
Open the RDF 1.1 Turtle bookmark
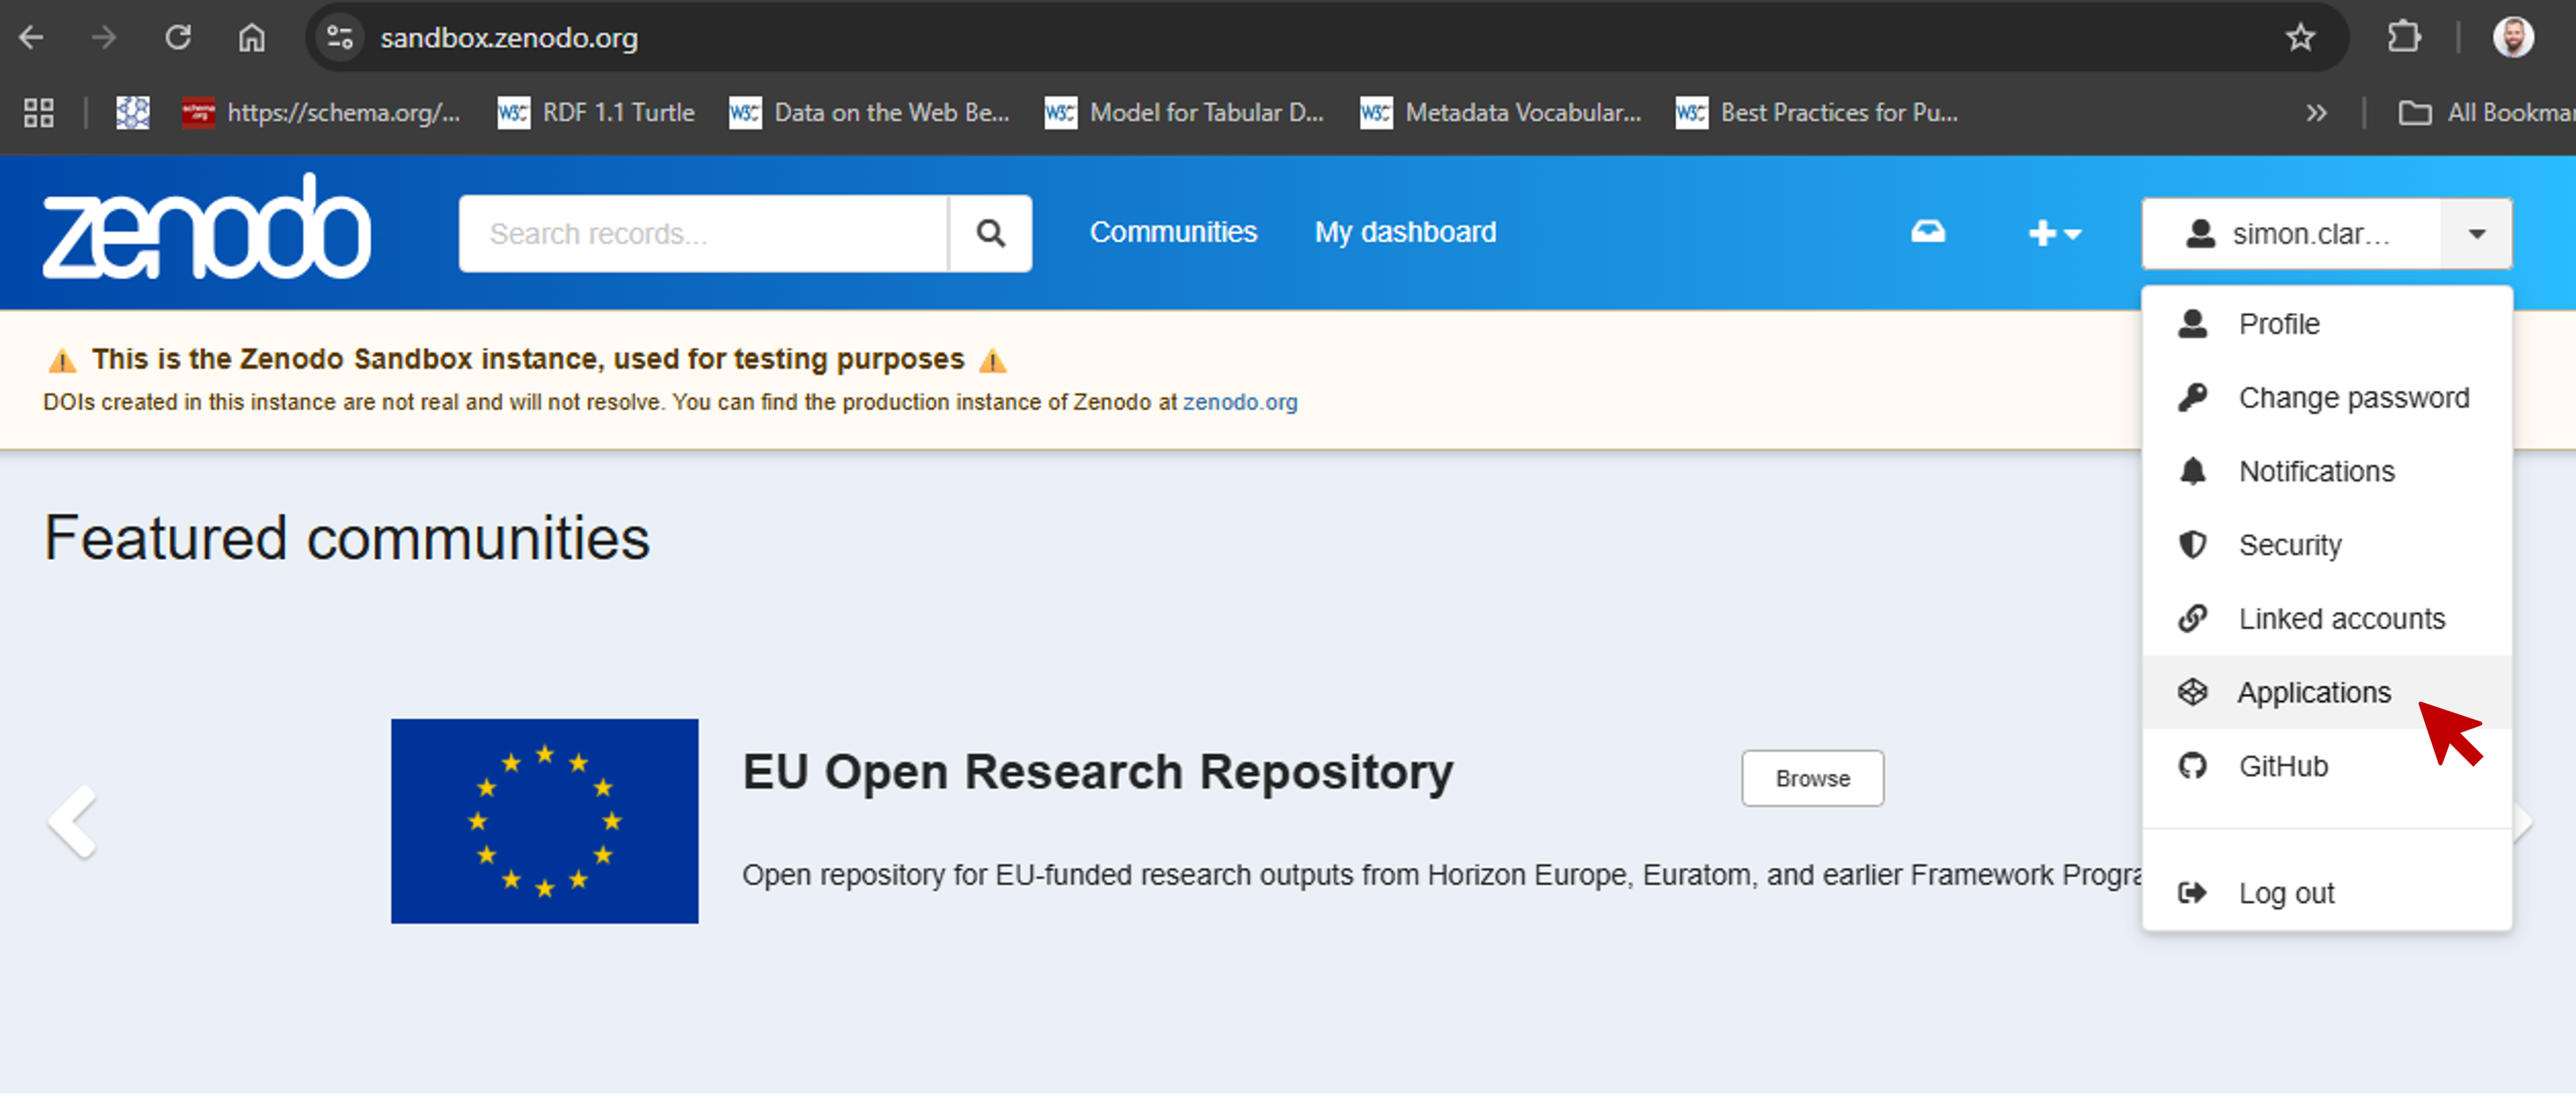pos(596,113)
